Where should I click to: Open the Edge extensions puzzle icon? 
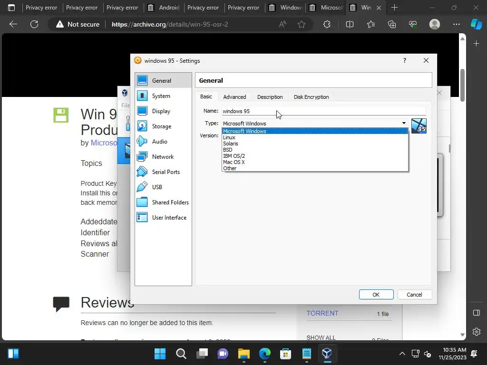(327, 24)
